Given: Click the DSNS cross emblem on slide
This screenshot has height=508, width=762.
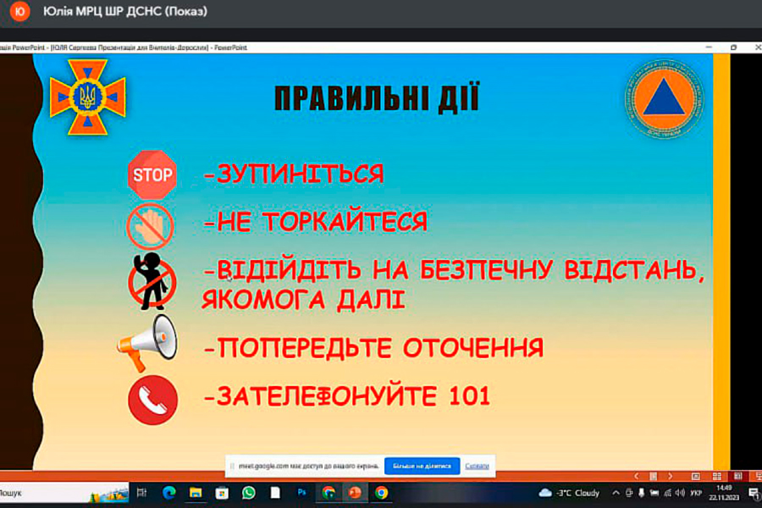Looking at the screenshot, I should 87,97.
